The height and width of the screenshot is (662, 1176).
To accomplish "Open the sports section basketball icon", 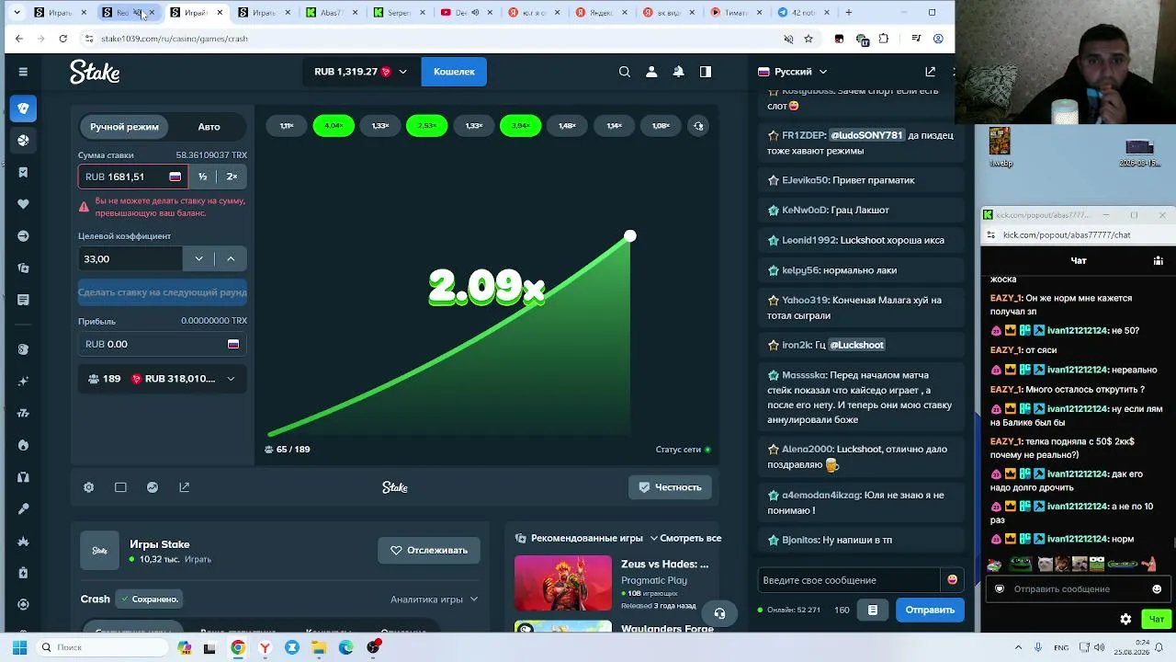I will [x=23, y=141].
